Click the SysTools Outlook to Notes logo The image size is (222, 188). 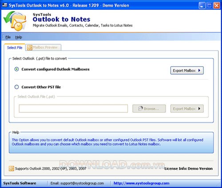15,21
